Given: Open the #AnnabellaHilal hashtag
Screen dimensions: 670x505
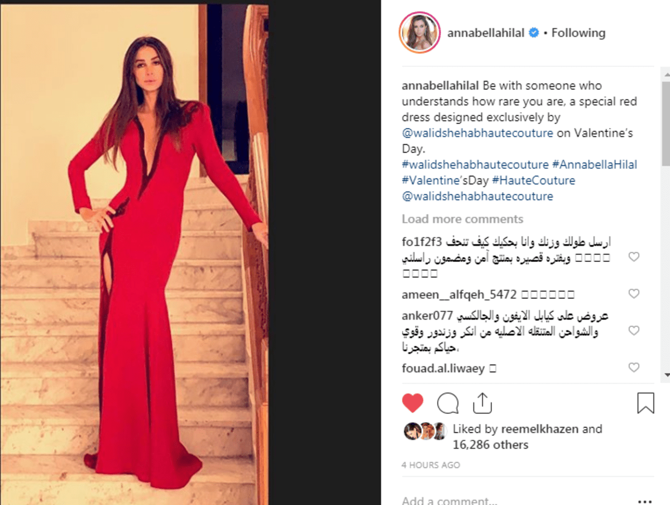Looking at the screenshot, I should [x=595, y=165].
